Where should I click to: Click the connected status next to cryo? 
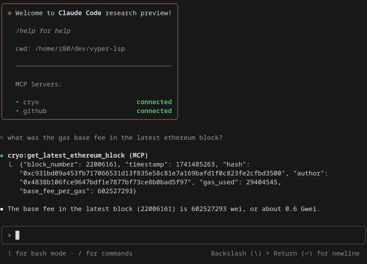pyautogui.click(x=154, y=102)
